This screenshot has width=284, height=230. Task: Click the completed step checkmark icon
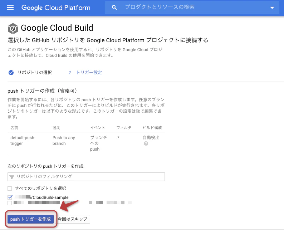click(11, 73)
